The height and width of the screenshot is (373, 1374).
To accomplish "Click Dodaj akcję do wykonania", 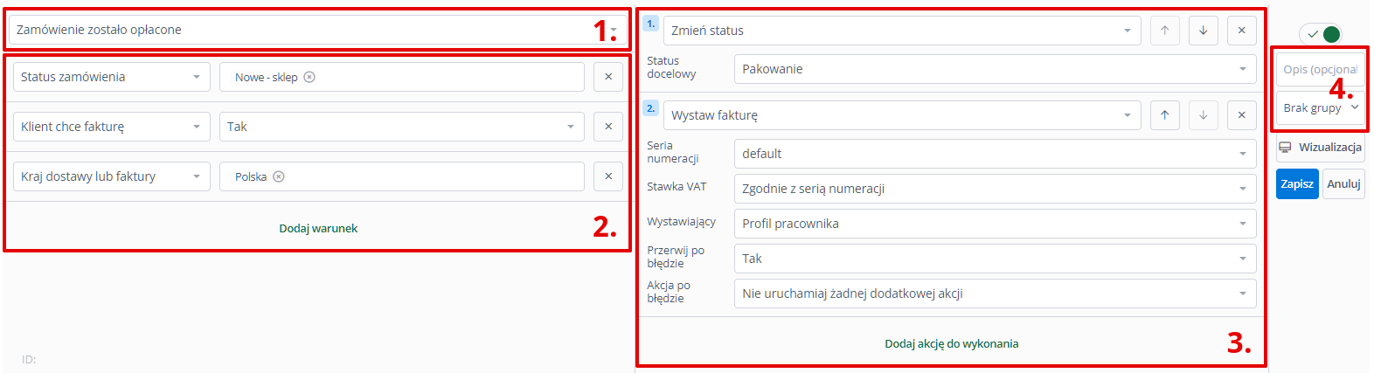I will (951, 344).
